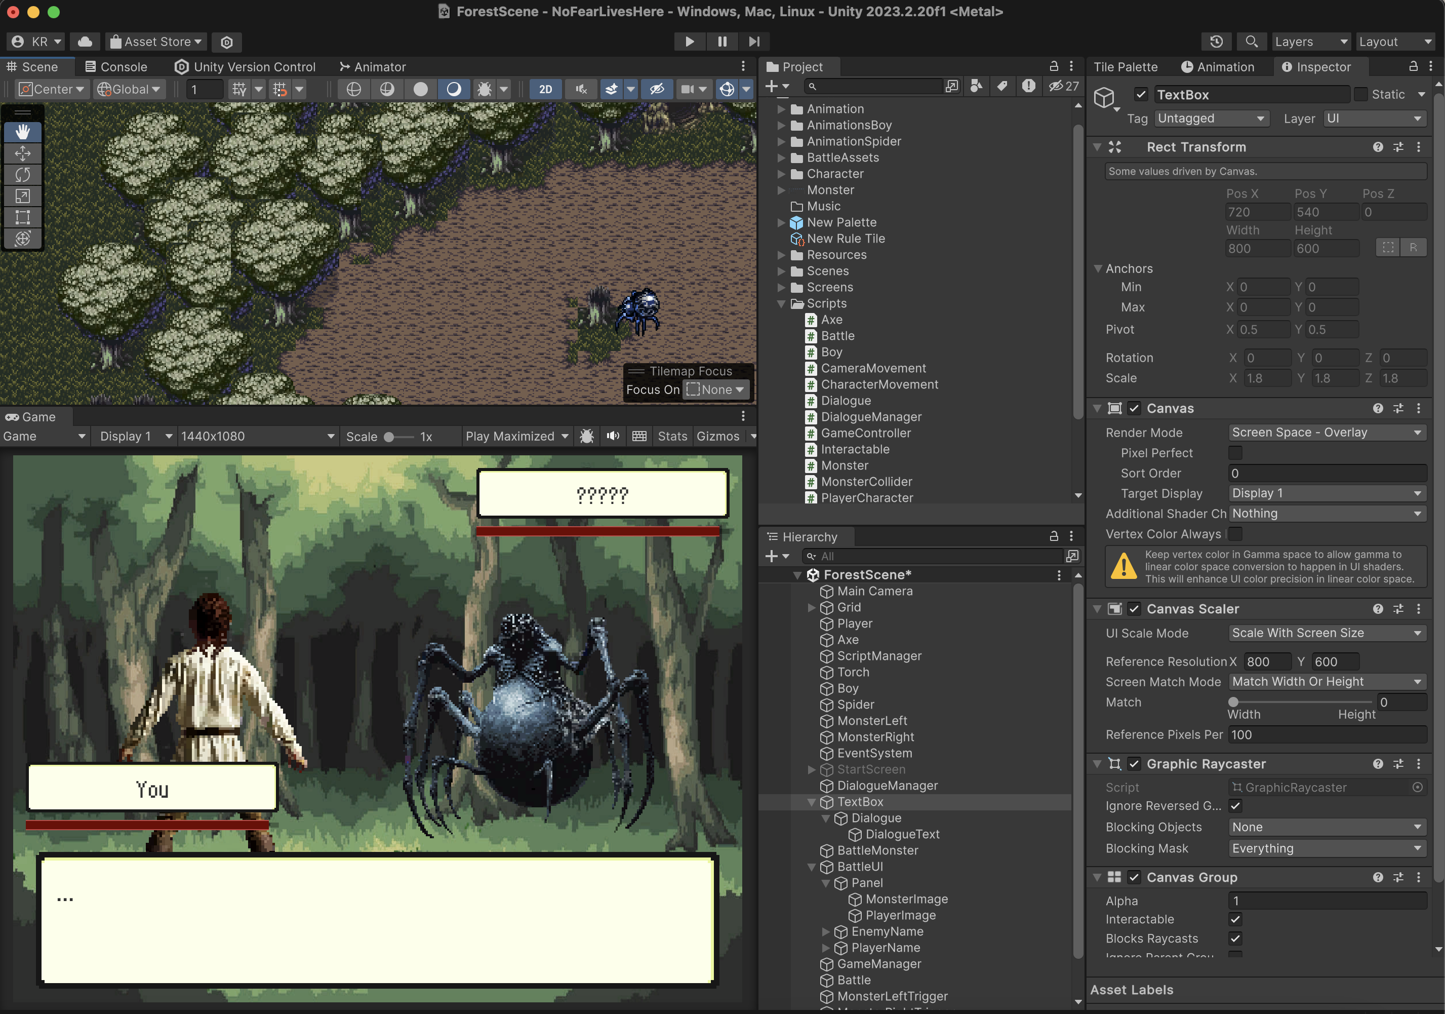Toggle the TextBox active checkbox

[1141, 94]
